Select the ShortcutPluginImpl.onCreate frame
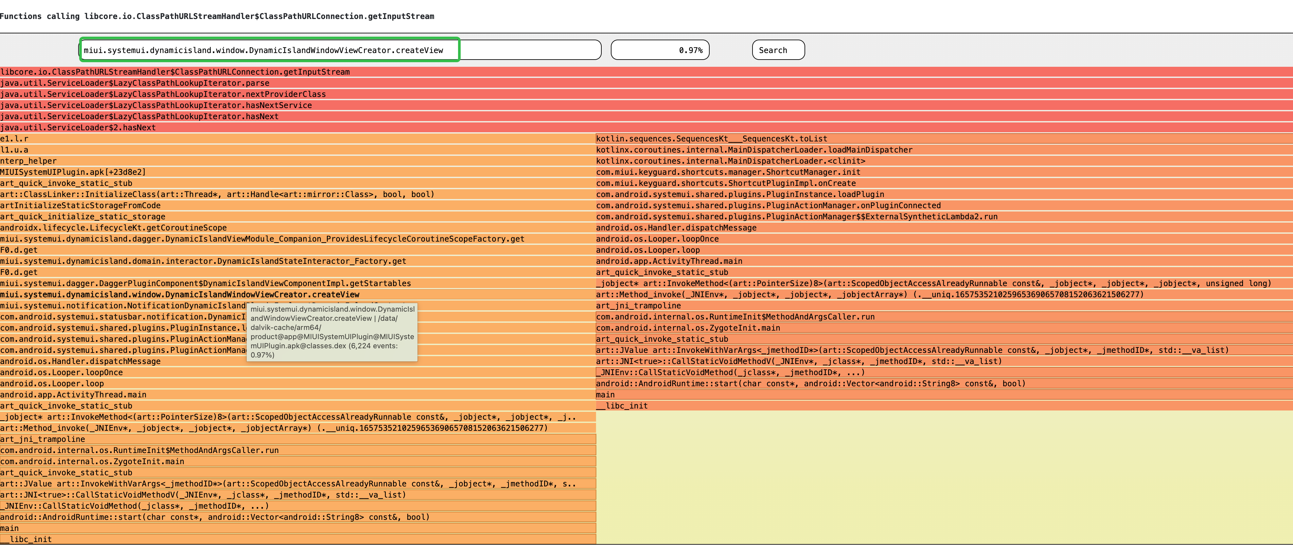 point(944,183)
